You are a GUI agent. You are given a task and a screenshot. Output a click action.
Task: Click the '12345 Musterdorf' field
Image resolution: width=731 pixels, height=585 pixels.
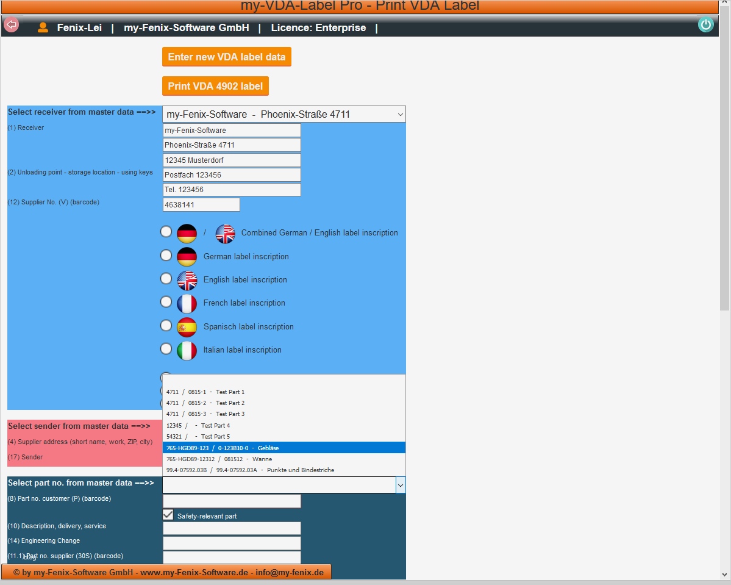(x=232, y=160)
